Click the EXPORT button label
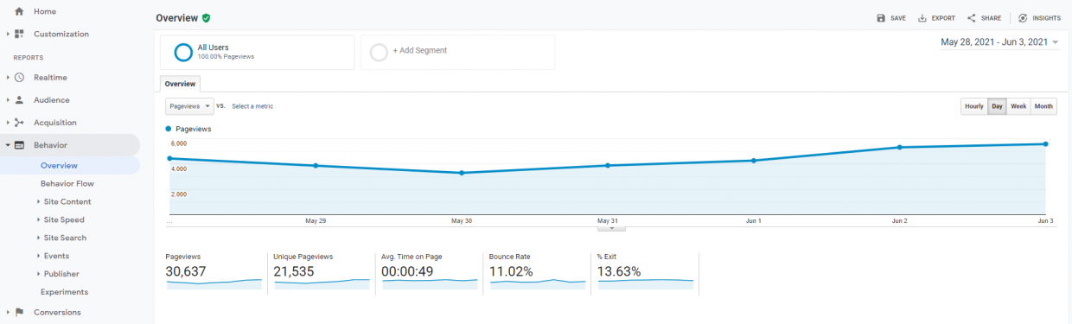Image resolution: width=1072 pixels, height=324 pixels. tap(943, 18)
